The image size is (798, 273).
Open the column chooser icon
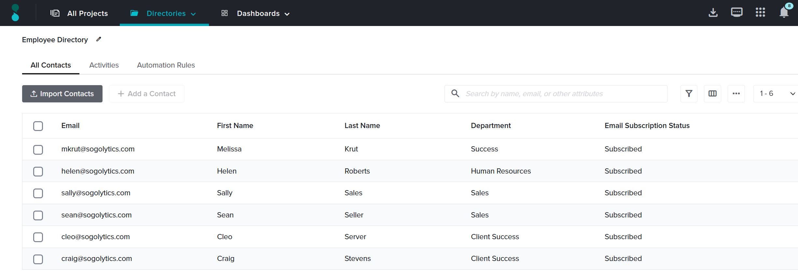[712, 94]
